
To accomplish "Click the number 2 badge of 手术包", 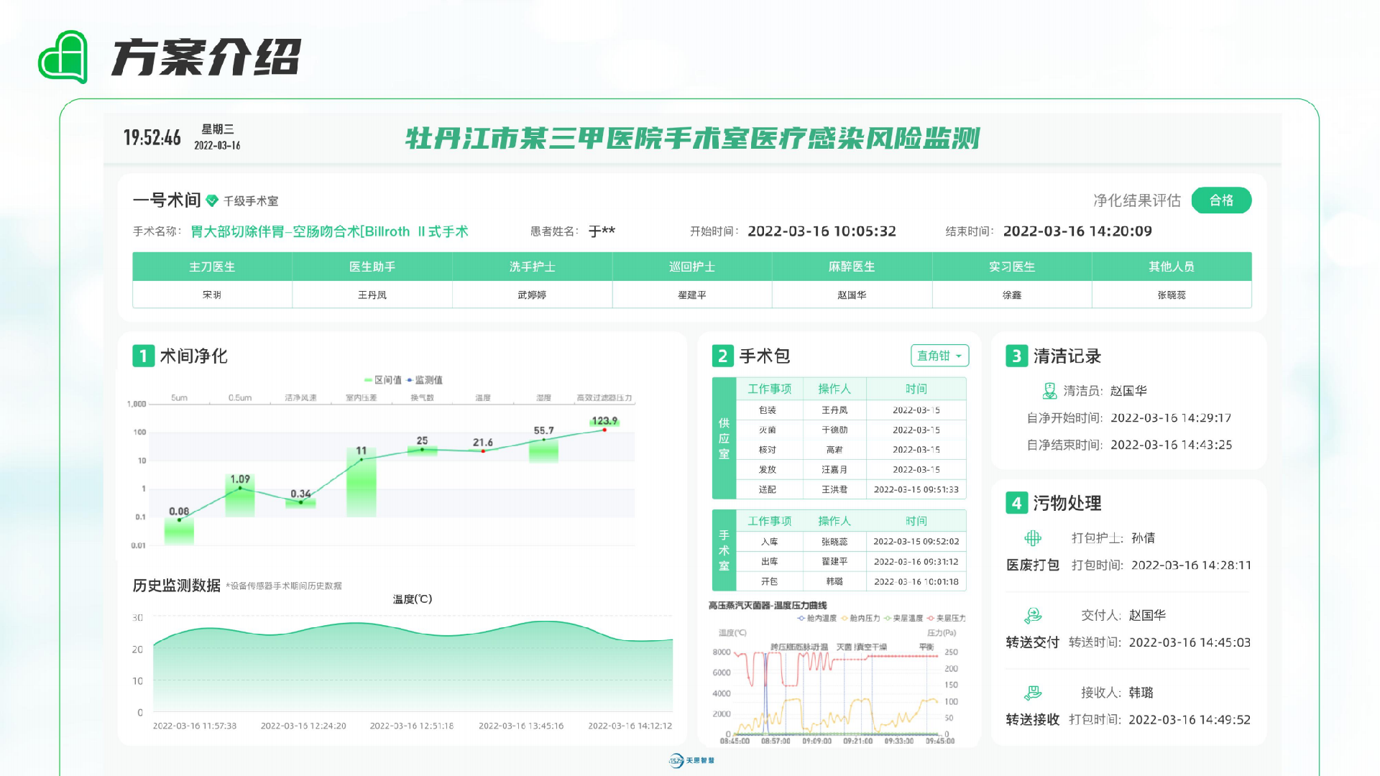I will pyautogui.click(x=723, y=356).
